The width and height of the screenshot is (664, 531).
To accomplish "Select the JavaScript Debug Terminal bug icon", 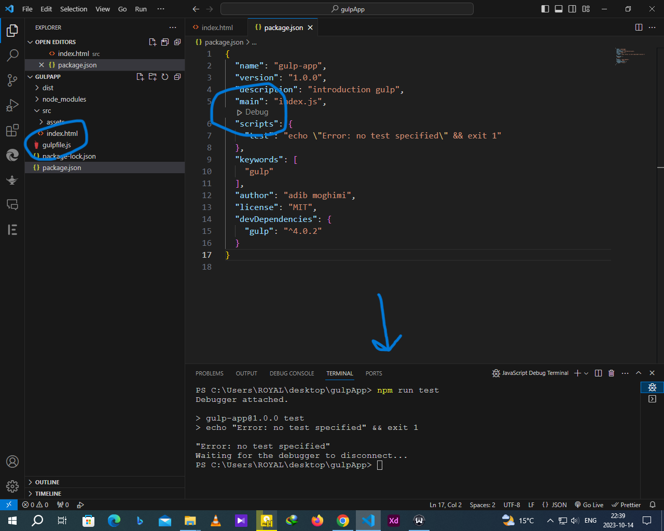I will (x=652, y=387).
